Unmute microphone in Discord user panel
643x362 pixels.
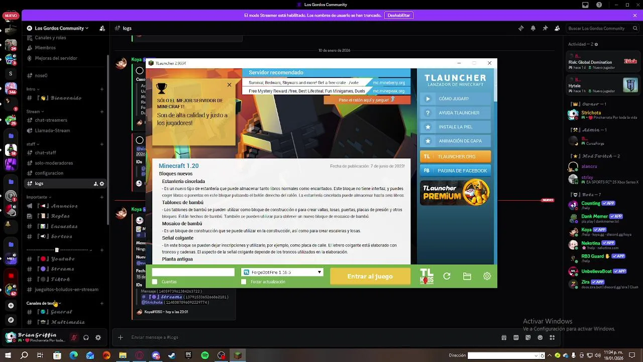[74, 338]
